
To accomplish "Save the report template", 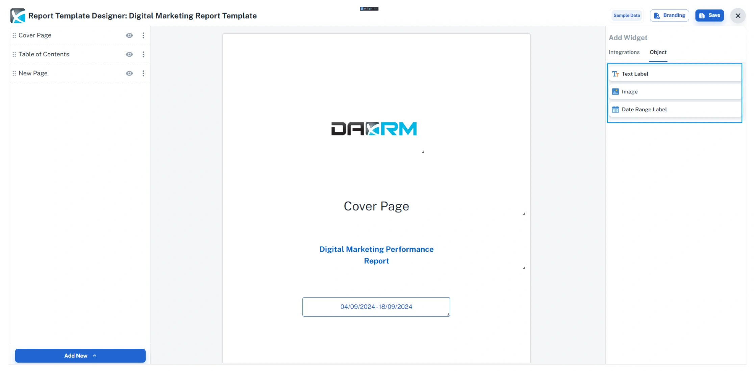I will coord(709,16).
